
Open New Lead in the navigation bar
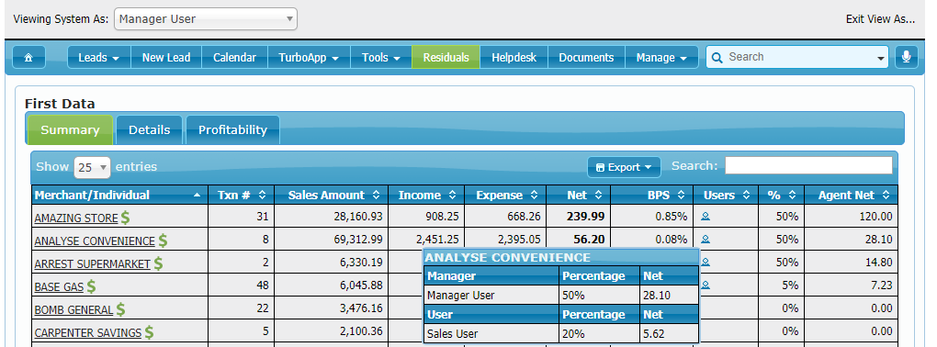pyautogui.click(x=166, y=57)
